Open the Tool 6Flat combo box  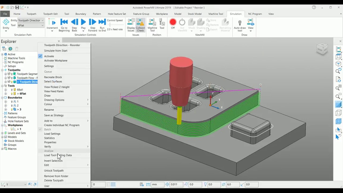pyautogui.click(x=31, y=25)
